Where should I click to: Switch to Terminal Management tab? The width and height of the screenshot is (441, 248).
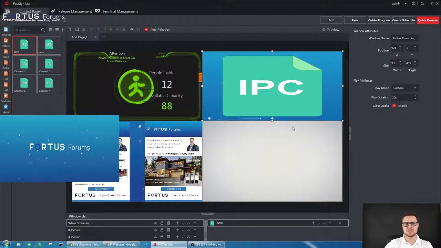(x=116, y=11)
